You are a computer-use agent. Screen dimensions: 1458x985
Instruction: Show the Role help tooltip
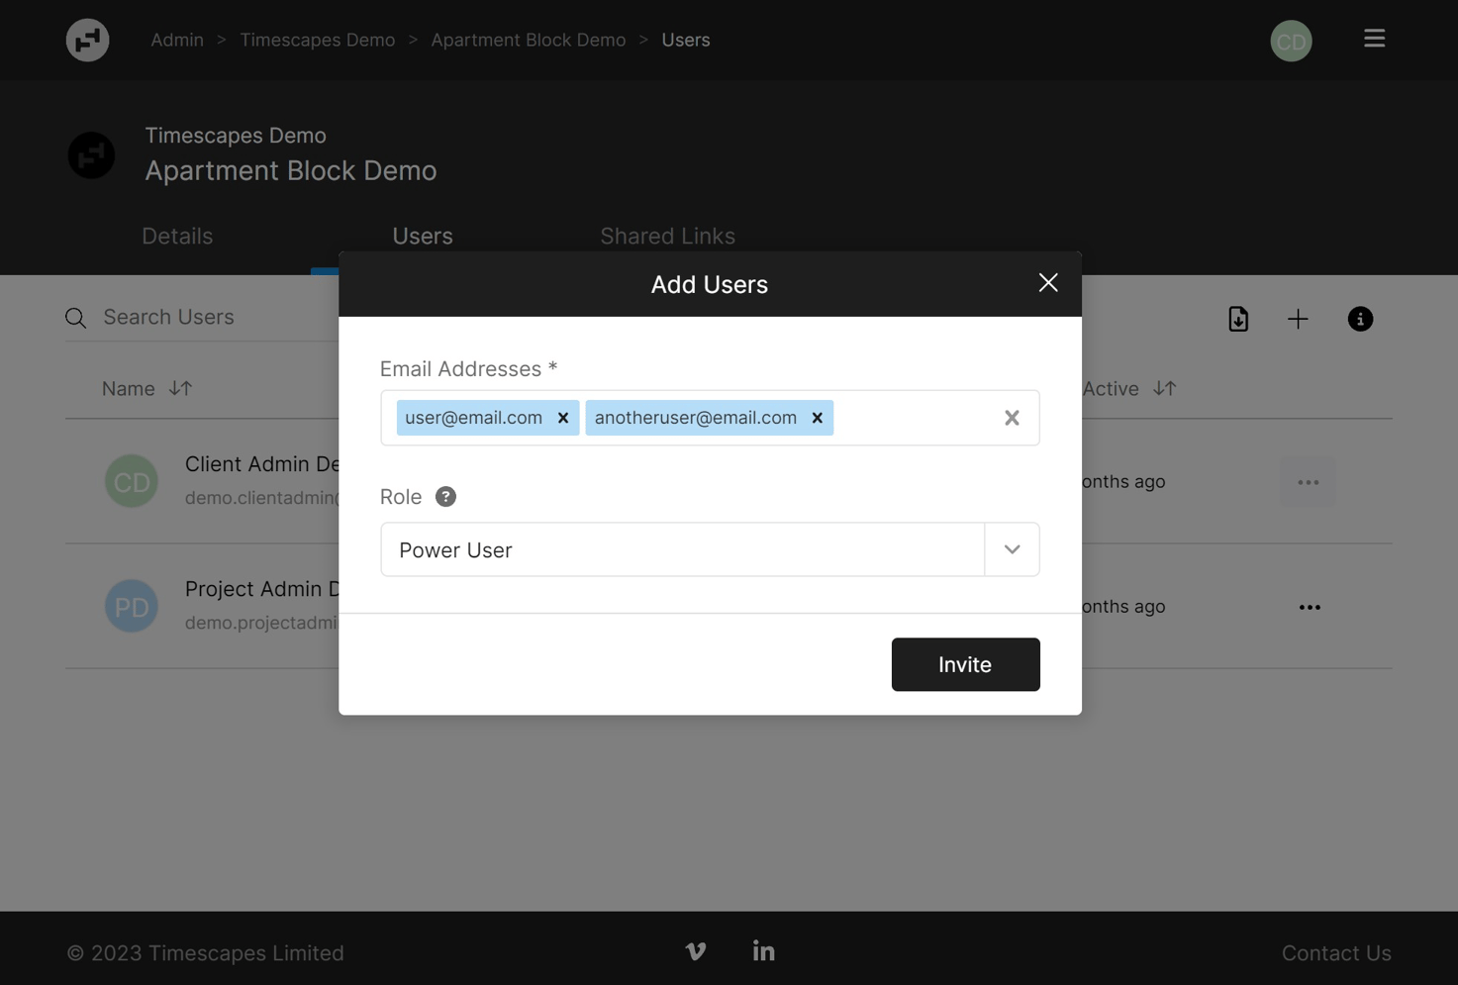445,497
